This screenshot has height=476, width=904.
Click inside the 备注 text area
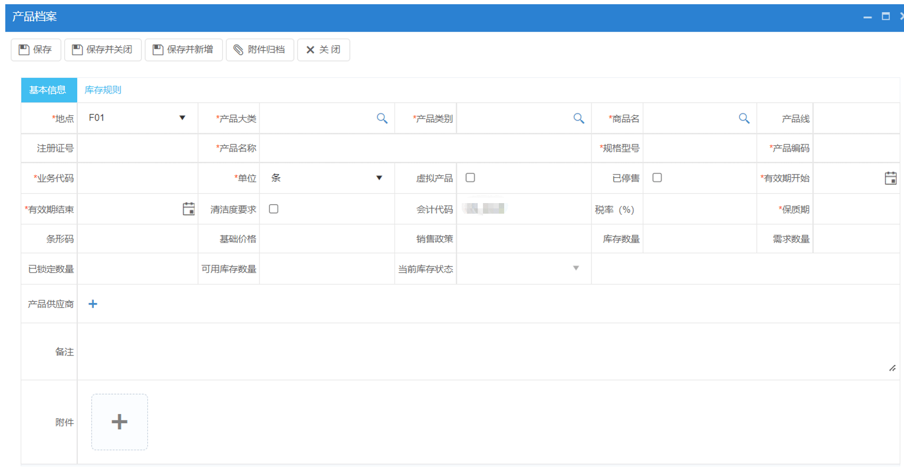477,351
